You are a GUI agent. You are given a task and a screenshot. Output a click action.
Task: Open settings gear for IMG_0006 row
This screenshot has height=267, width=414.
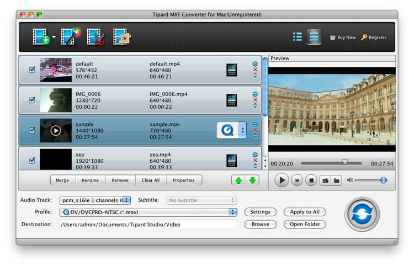point(255,94)
